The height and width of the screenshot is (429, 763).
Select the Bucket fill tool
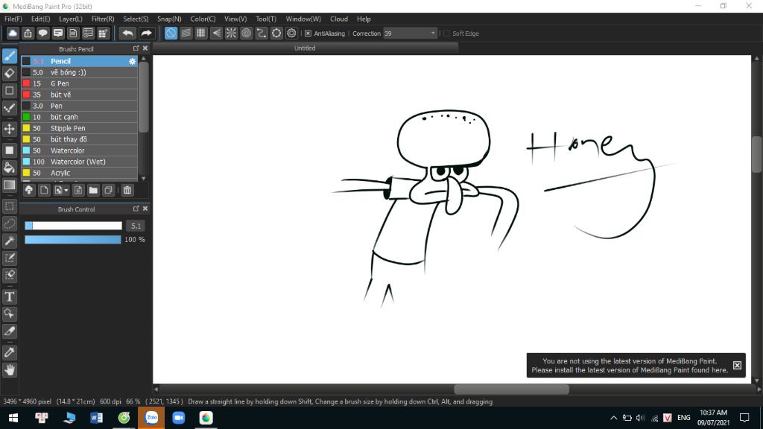(9, 168)
